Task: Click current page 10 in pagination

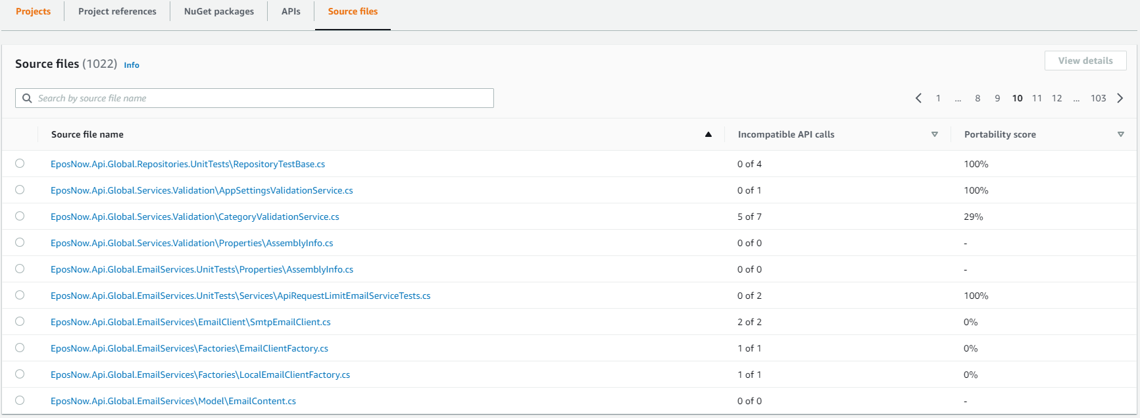Action: tap(1017, 98)
